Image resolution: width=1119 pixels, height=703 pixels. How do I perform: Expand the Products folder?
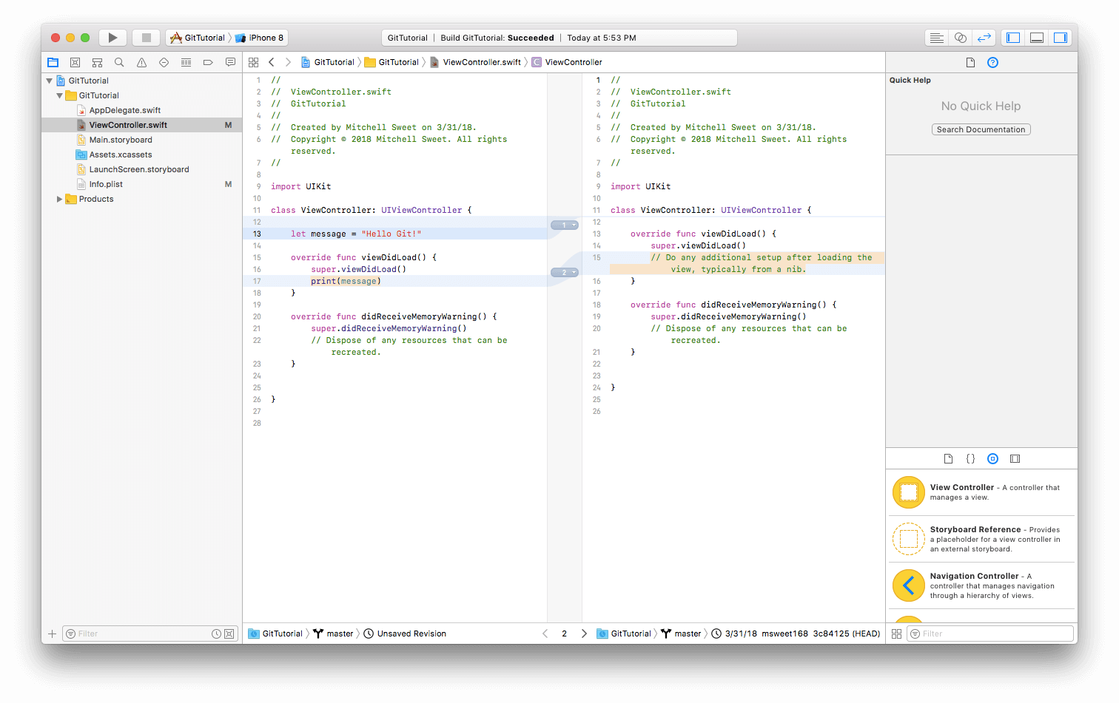pos(59,199)
